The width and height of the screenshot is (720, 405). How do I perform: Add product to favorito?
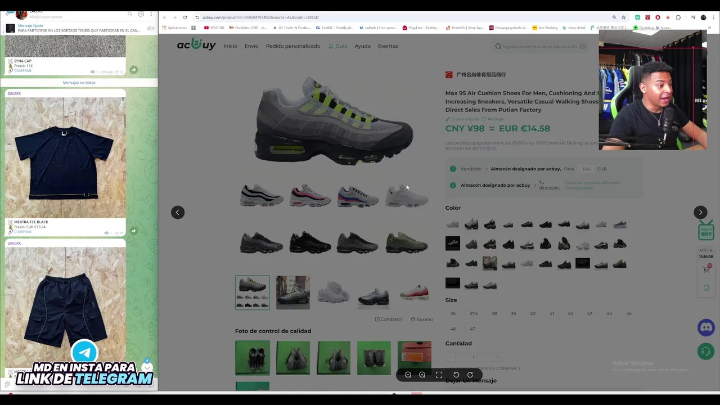421,319
